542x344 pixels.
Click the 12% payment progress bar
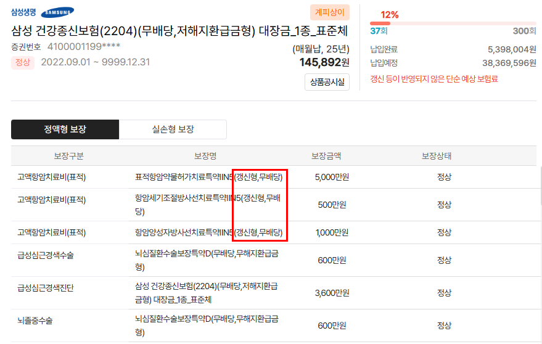[x=453, y=23]
